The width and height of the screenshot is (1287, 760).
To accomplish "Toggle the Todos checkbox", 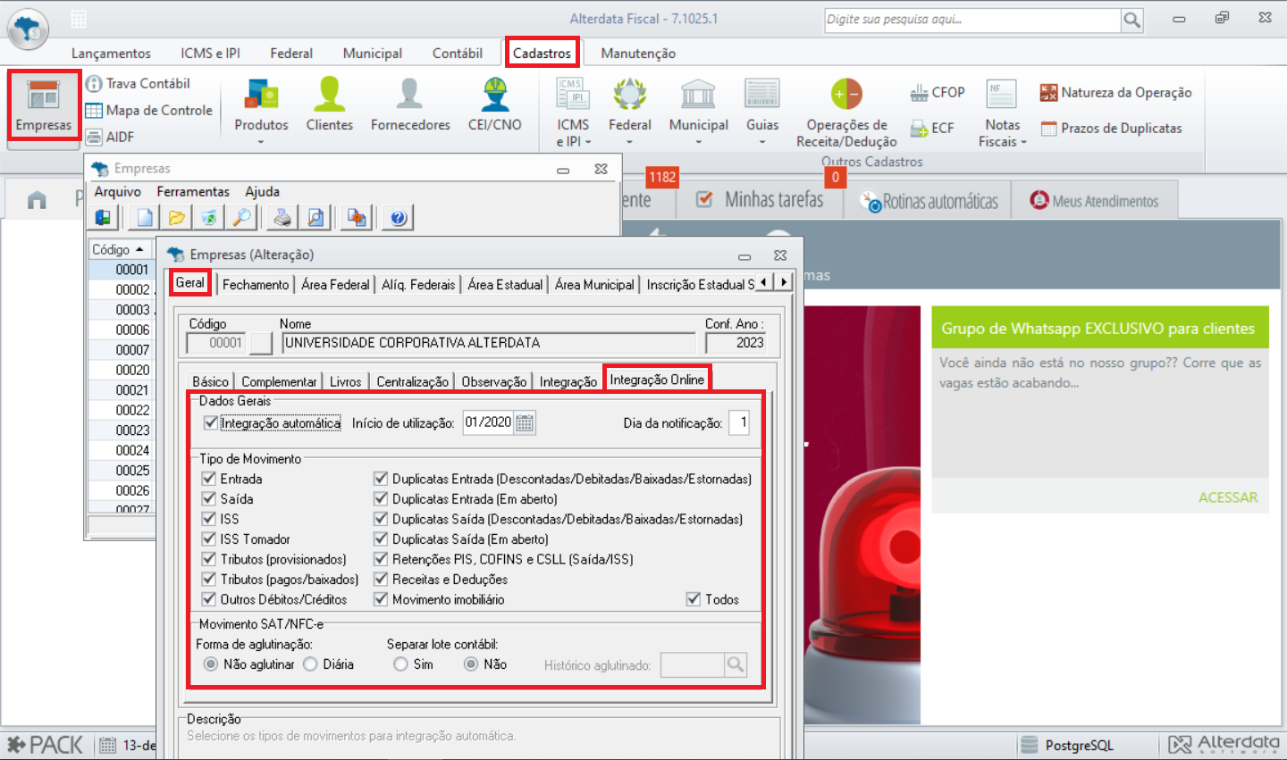I will (694, 599).
